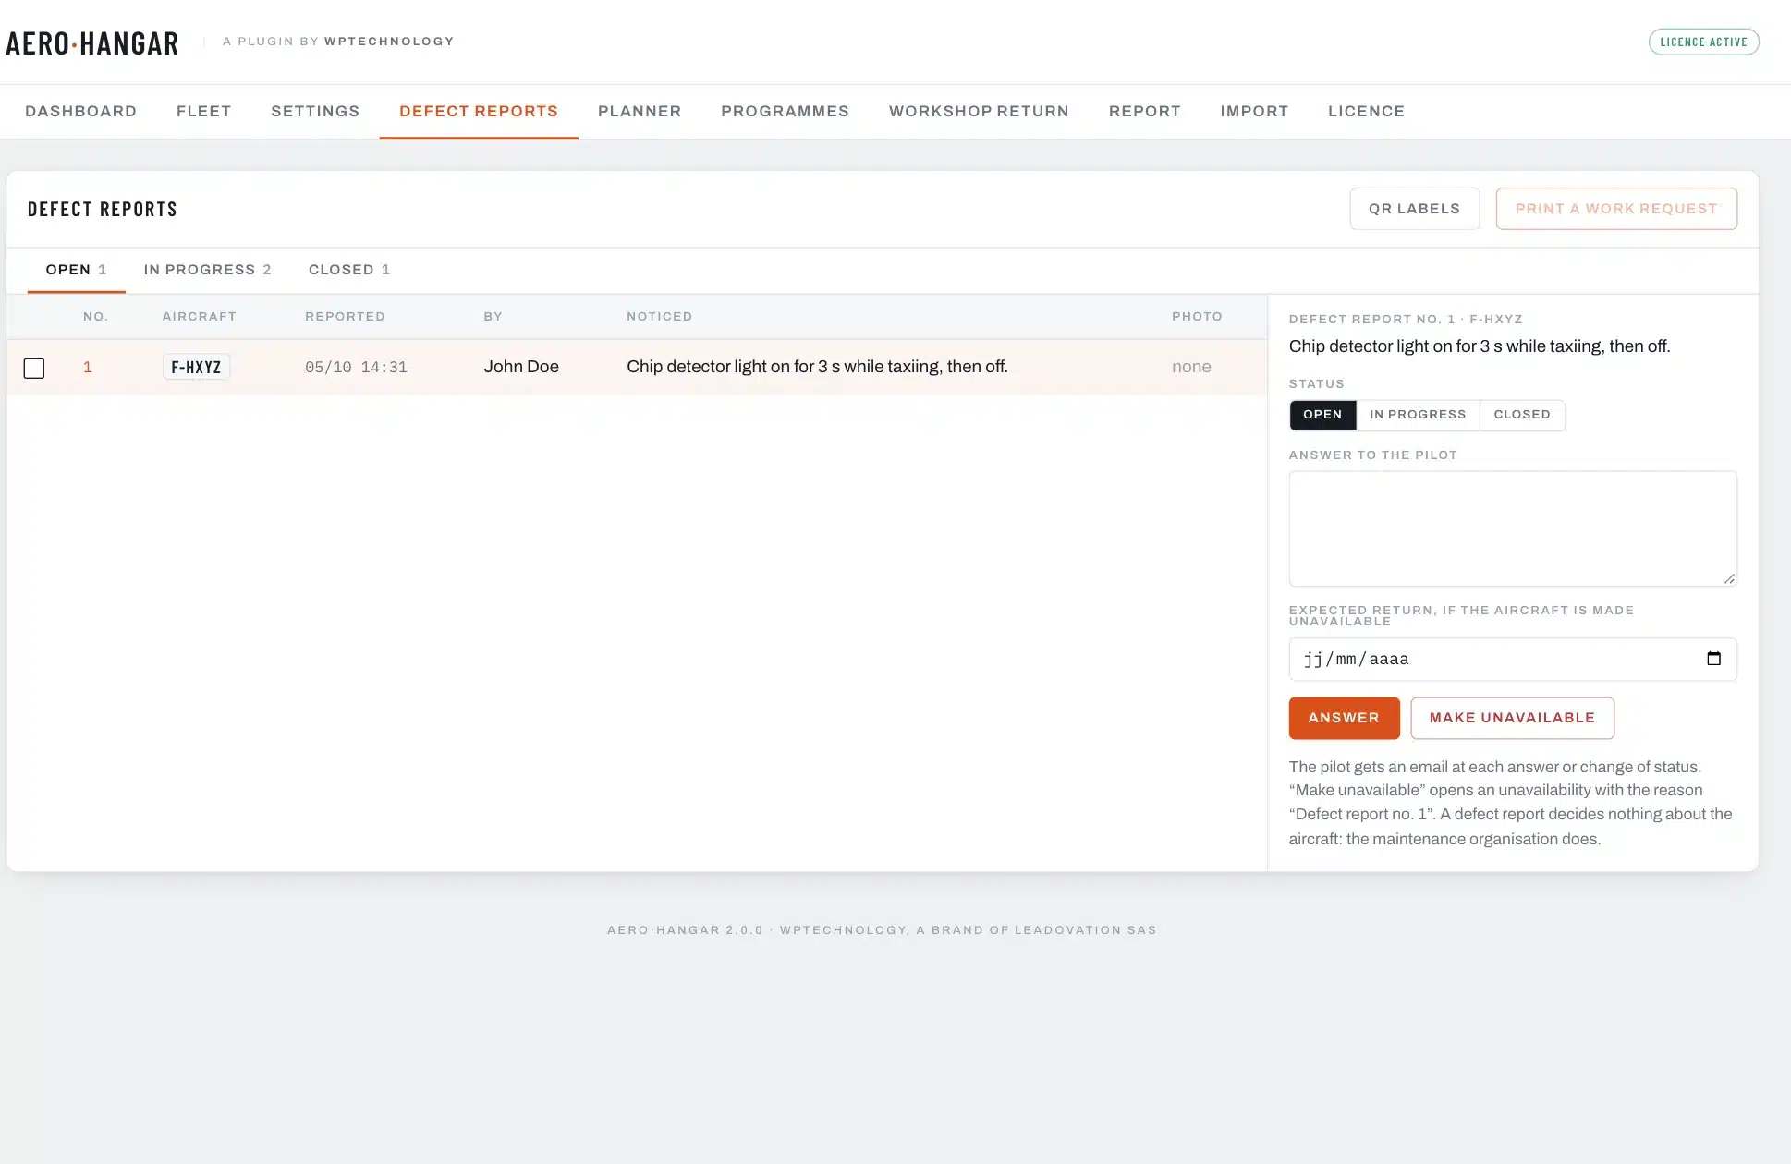Image resolution: width=1791 pixels, height=1164 pixels.
Task: Click the AERO·HANGAR logo
Action: [x=92, y=42]
